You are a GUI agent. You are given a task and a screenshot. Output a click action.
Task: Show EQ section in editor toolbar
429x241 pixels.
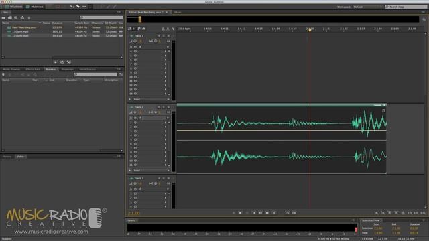coord(143,29)
